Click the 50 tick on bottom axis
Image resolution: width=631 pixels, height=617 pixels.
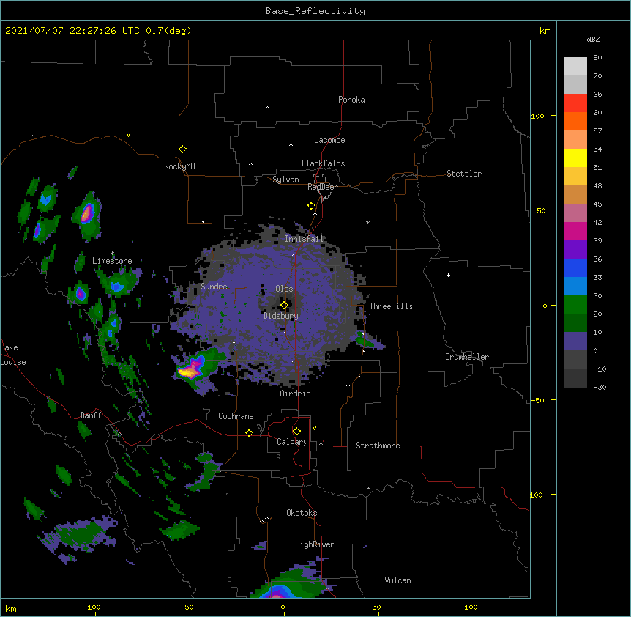[376, 607]
